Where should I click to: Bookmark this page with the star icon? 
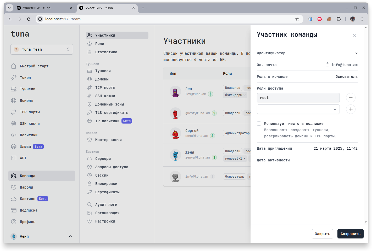coord(297,19)
